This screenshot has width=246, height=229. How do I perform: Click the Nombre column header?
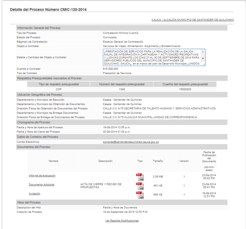53,161
